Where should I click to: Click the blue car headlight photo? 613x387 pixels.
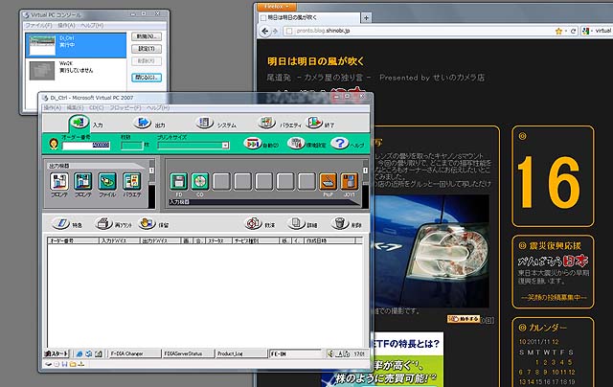tap(432, 251)
